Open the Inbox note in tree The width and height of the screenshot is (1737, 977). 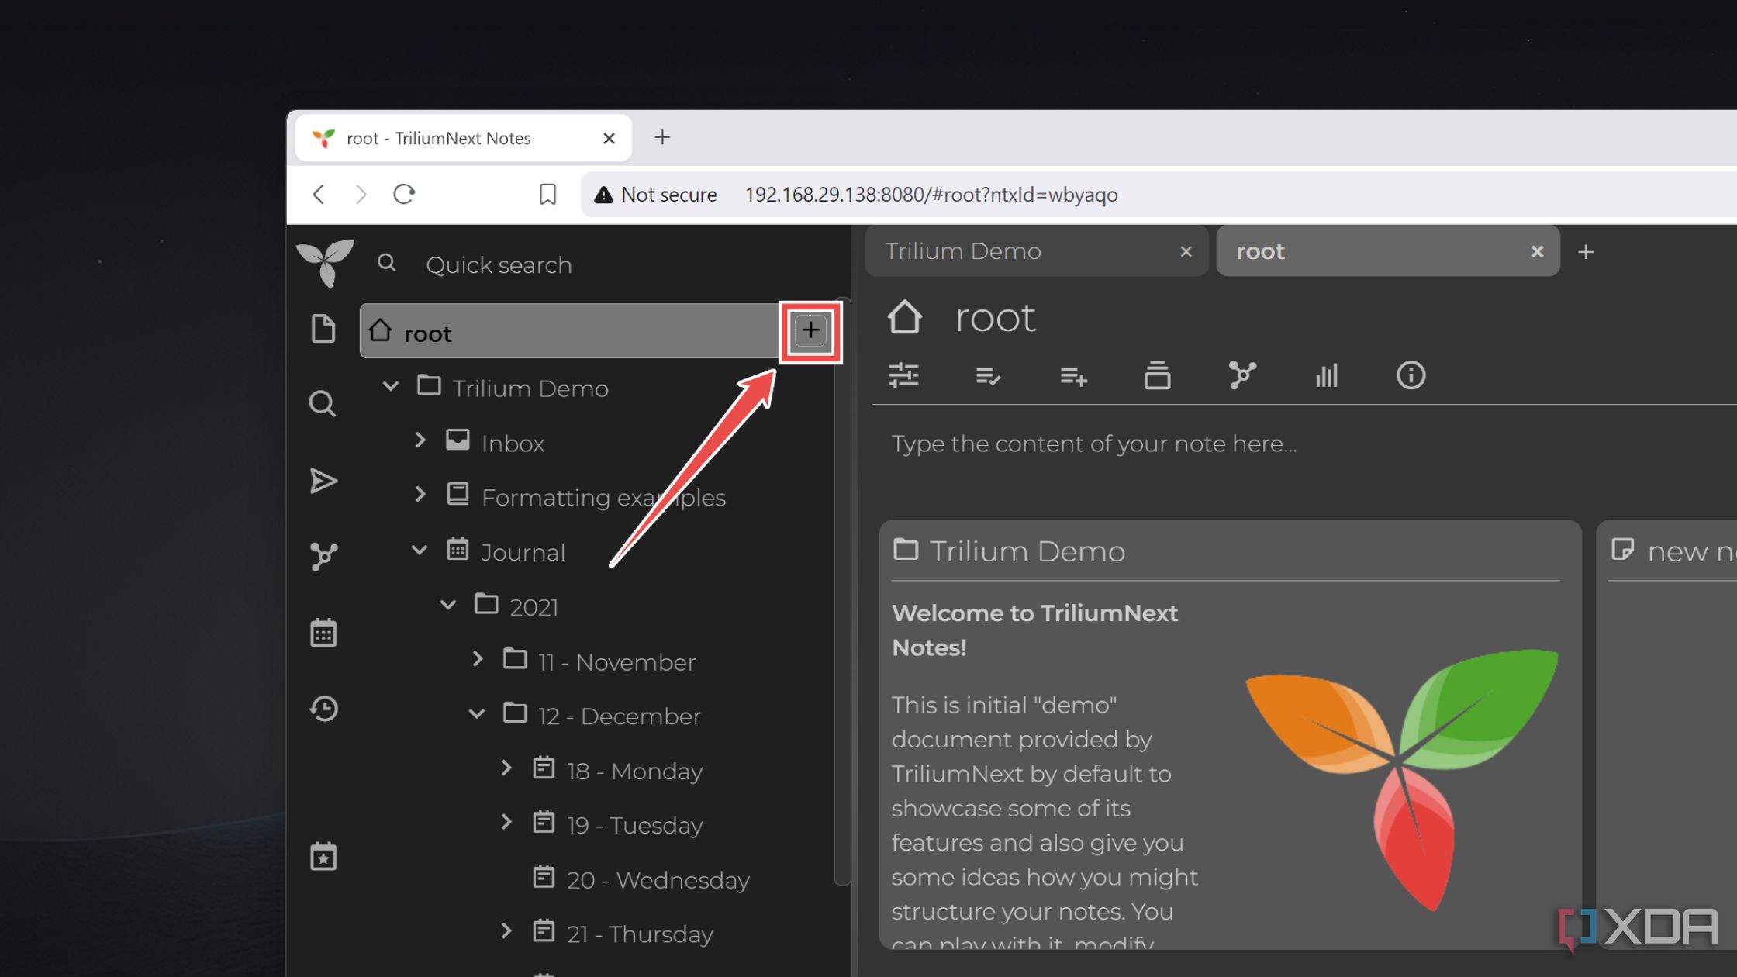tap(513, 443)
